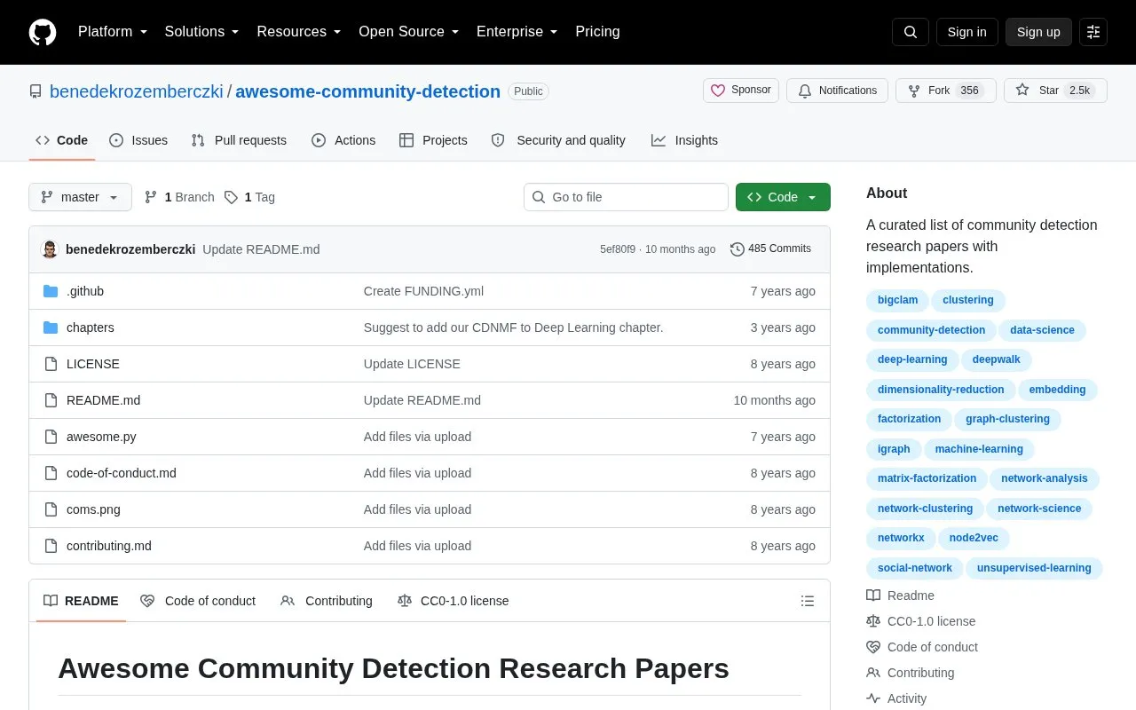Click the branch icon beside 1 Branch
The height and width of the screenshot is (710, 1136).
pos(151,197)
